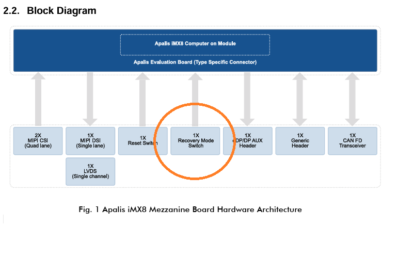This screenshot has width=413, height=258.
Task: Click the '1X LVDS (Single channel)' block
Action: (90, 172)
